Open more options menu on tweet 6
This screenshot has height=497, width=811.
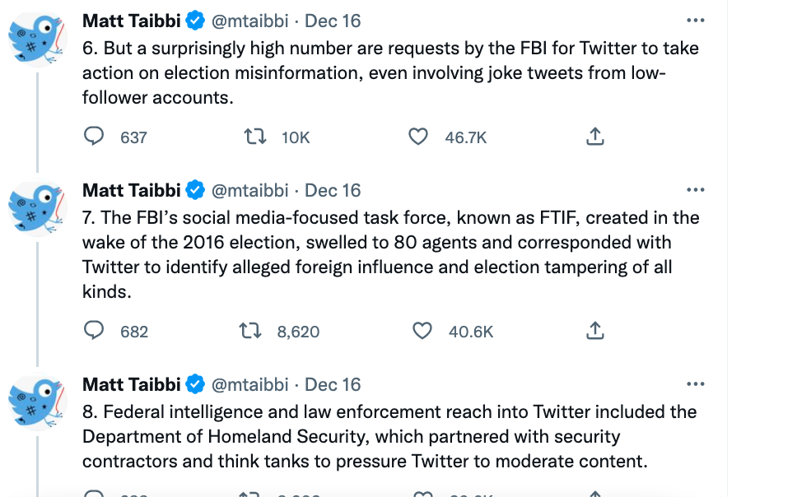[696, 21]
